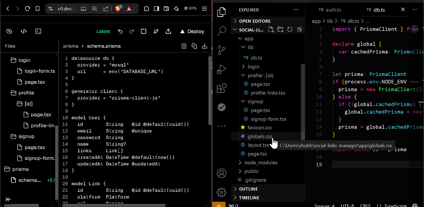This screenshot has height=207, width=424.
Task: Open the v0 console terminal icon
Action: tap(38, 31)
